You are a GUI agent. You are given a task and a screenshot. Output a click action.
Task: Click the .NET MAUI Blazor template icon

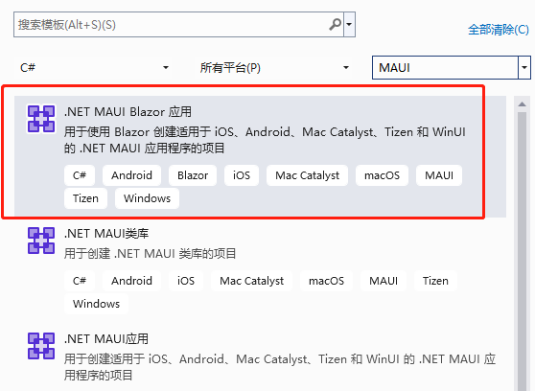tap(41, 119)
